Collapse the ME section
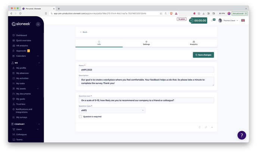The image size is (257, 153). 39,63
